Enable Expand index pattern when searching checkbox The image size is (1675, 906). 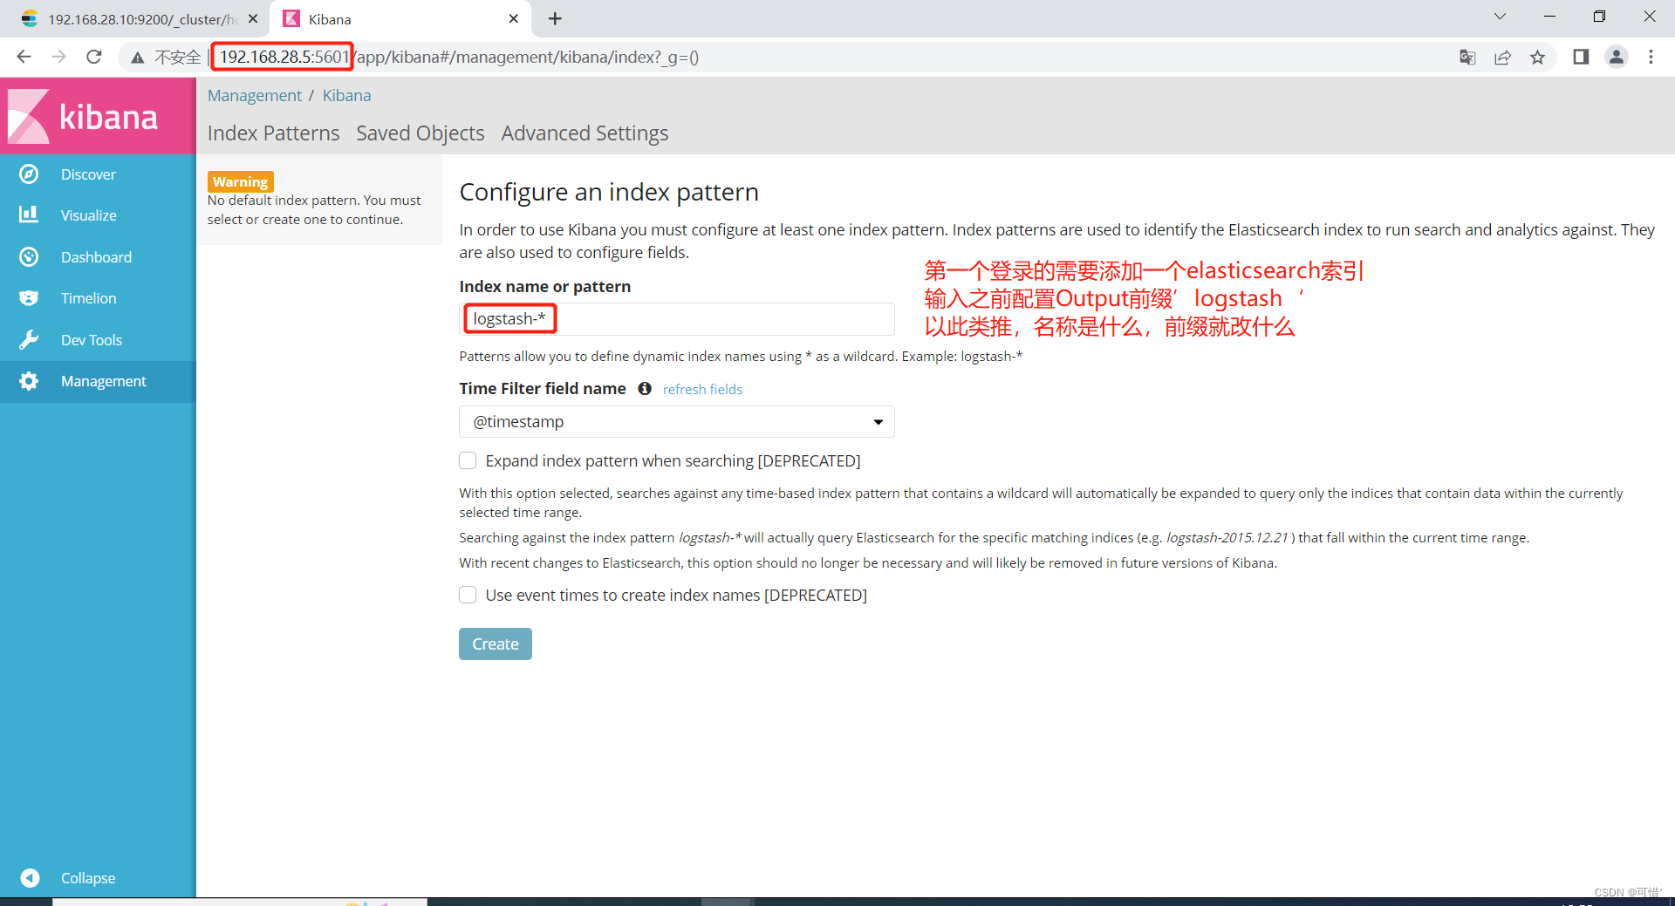coord(468,460)
